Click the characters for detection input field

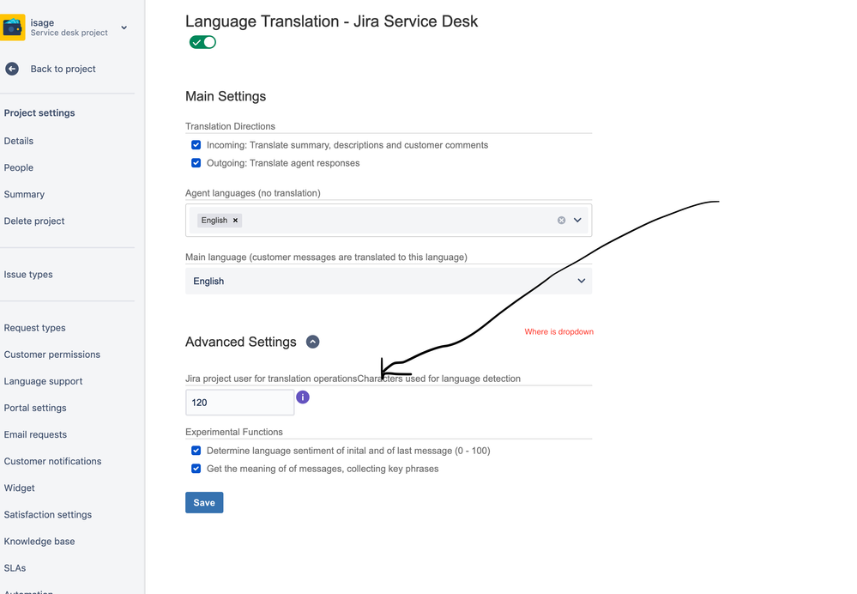(240, 403)
